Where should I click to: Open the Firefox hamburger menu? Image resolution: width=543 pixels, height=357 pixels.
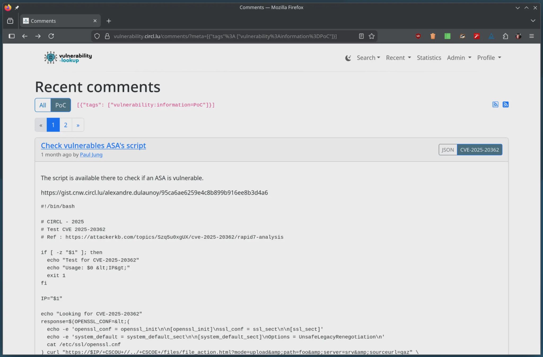[x=531, y=36]
